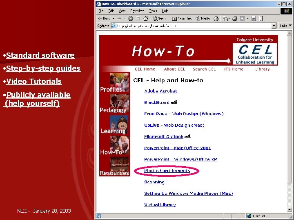Click the Video Tutorials slide bullet link

[x=34, y=81]
